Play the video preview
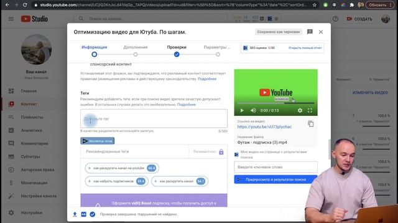Viewport: 398px width, 223px height. click(242, 110)
